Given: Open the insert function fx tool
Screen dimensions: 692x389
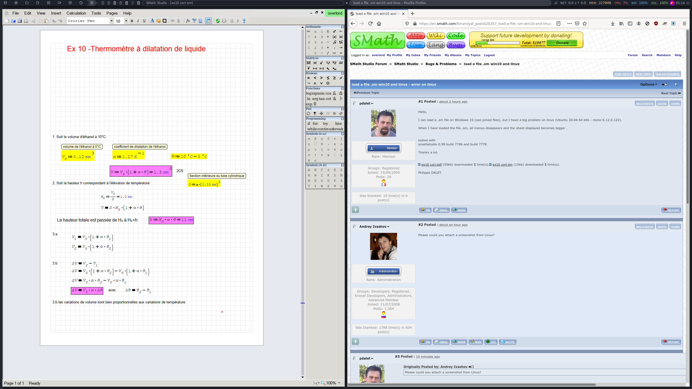Looking at the screenshot, I should point(188,21).
